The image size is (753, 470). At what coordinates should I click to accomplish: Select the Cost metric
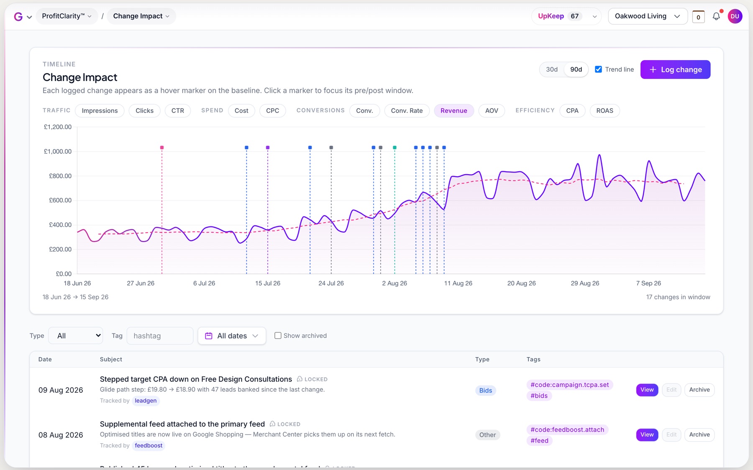click(241, 111)
